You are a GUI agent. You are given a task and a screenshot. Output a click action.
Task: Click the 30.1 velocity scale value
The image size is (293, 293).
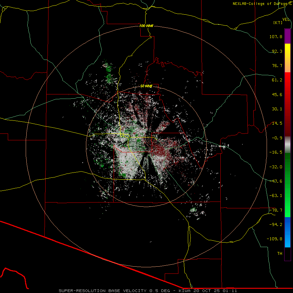point(277,109)
